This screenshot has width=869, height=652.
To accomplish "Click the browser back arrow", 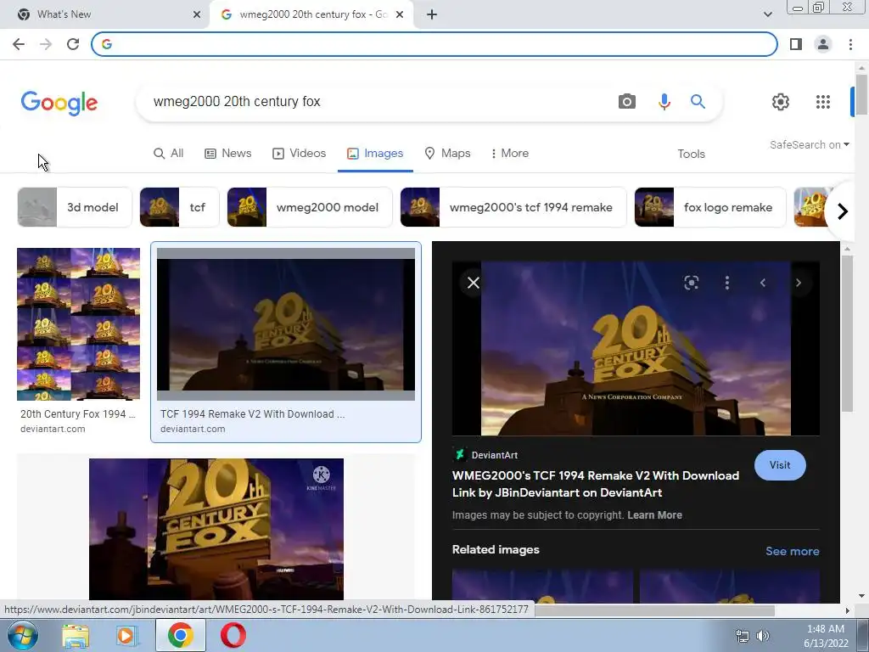I will pos(19,44).
